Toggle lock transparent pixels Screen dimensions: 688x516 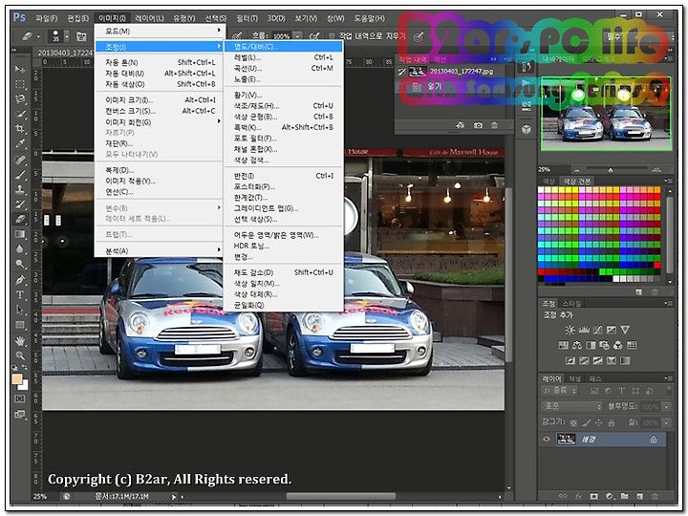click(573, 423)
